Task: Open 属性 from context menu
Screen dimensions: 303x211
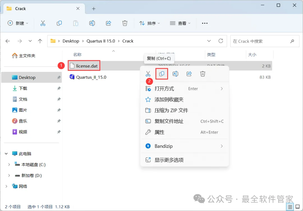Action: coord(185,132)
